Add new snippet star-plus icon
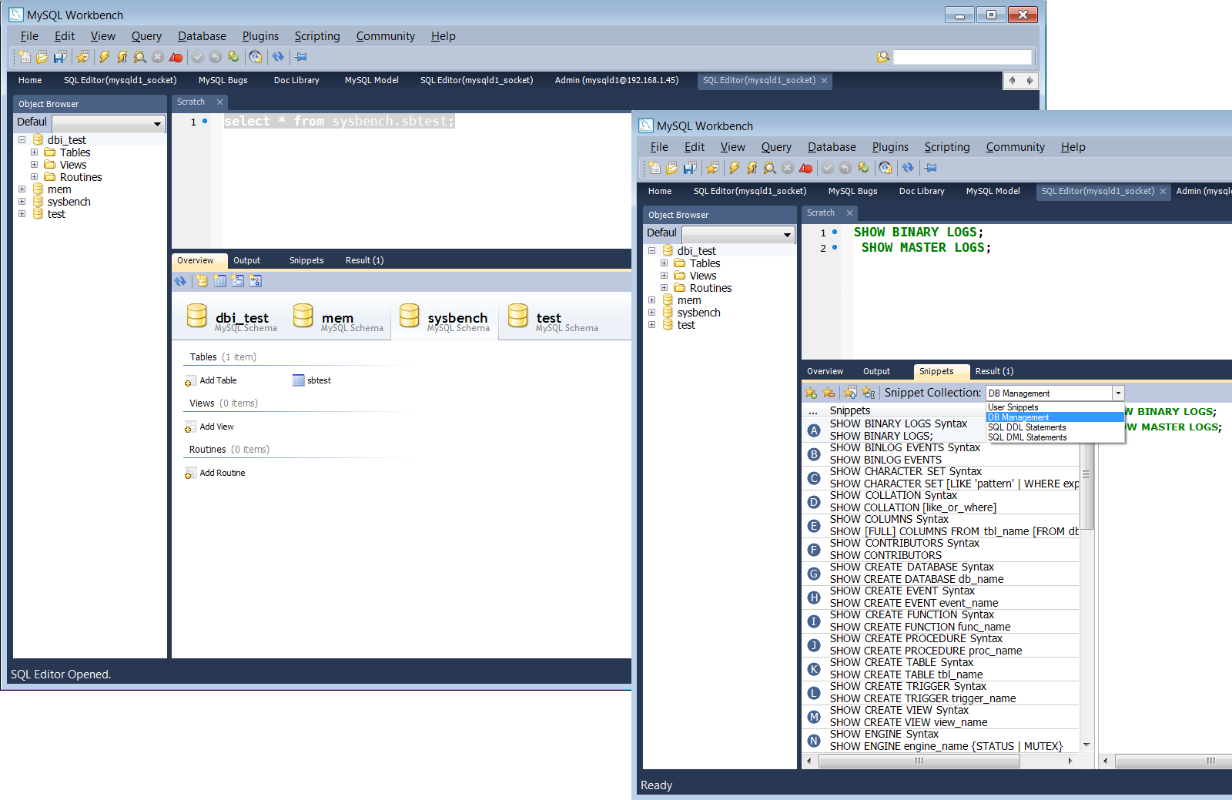This screenshot has height=800, width=1232. (x=811, y=393)
